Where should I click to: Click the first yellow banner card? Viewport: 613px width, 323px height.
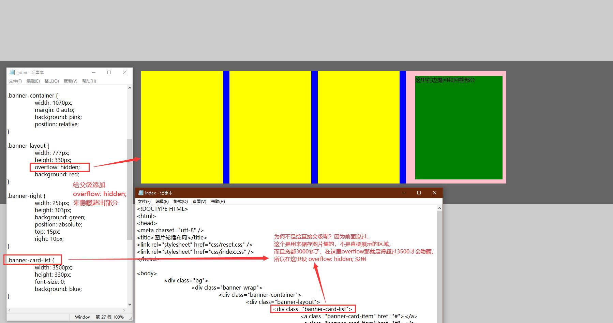(x=182, y=127)
